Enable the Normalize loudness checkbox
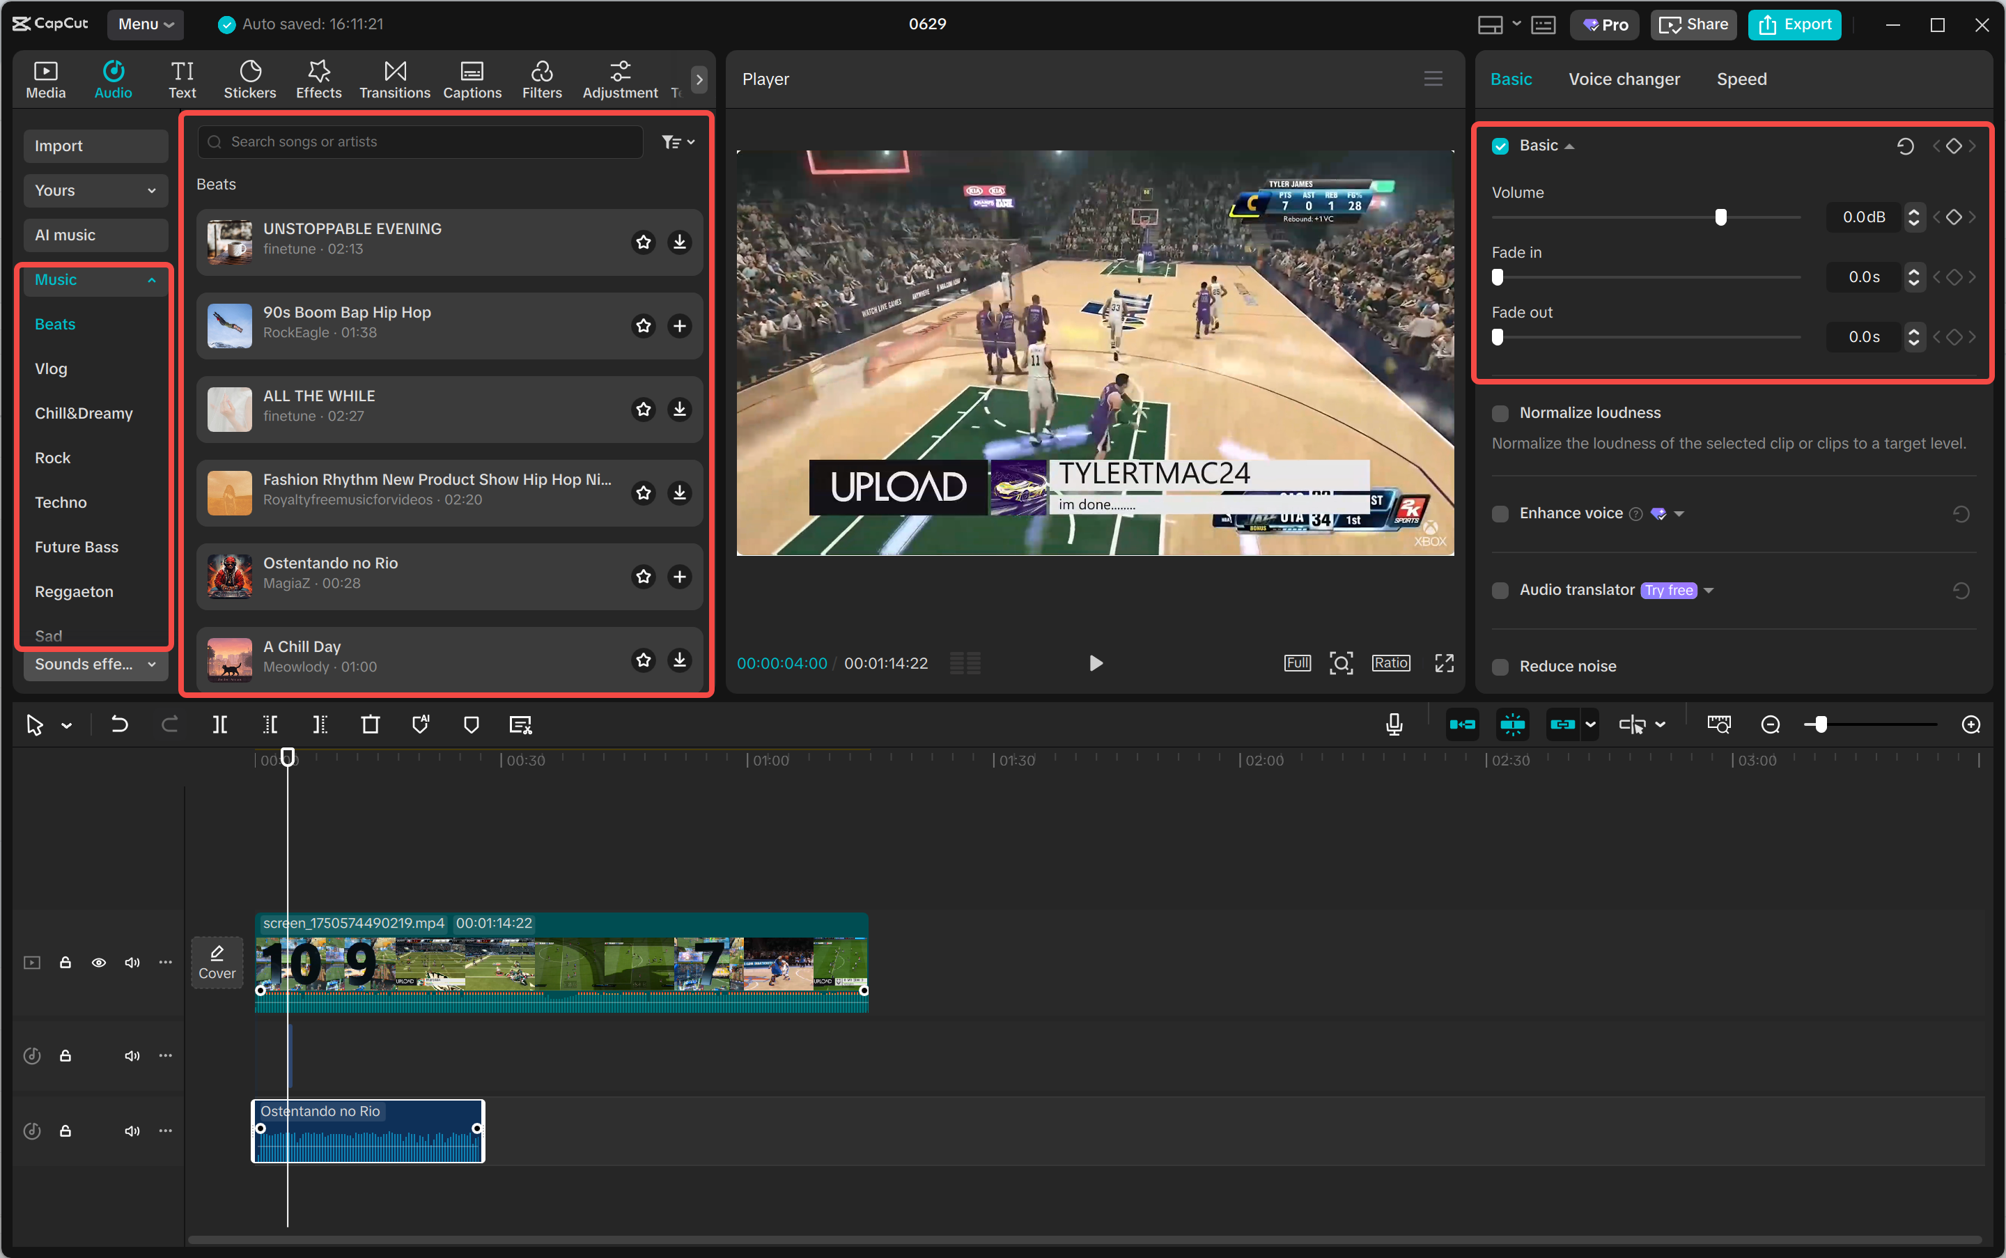Screen dimensions: 2006x1258 pos(1500,414)
